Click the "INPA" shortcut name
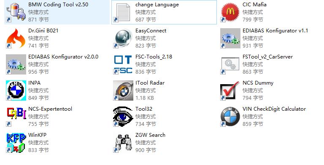 tap(34, 82)
